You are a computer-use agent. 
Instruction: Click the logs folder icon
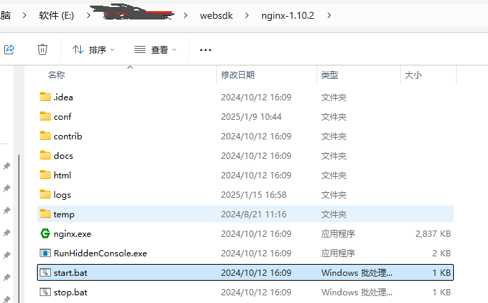coord(45,194)
